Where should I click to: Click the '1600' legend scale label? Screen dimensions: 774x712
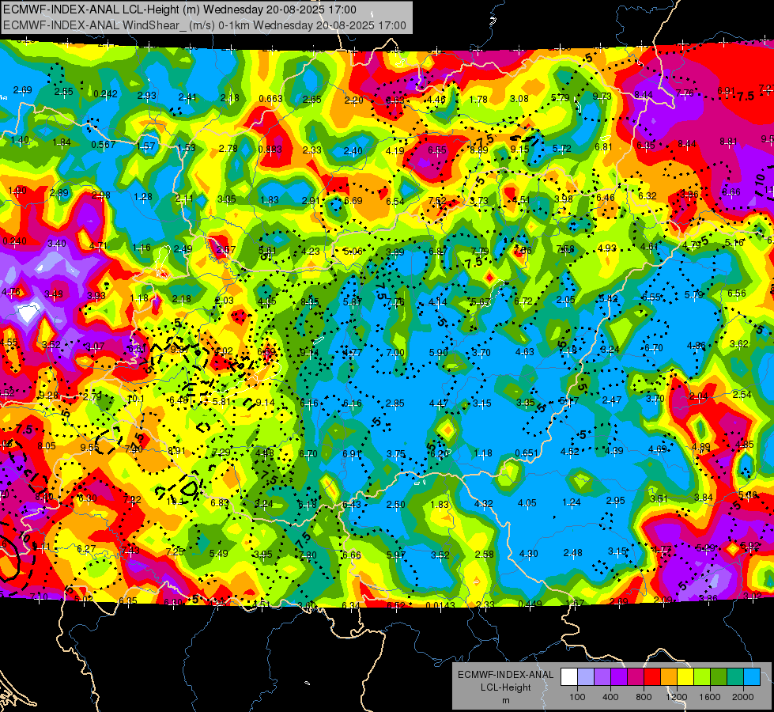coord(710,697)
